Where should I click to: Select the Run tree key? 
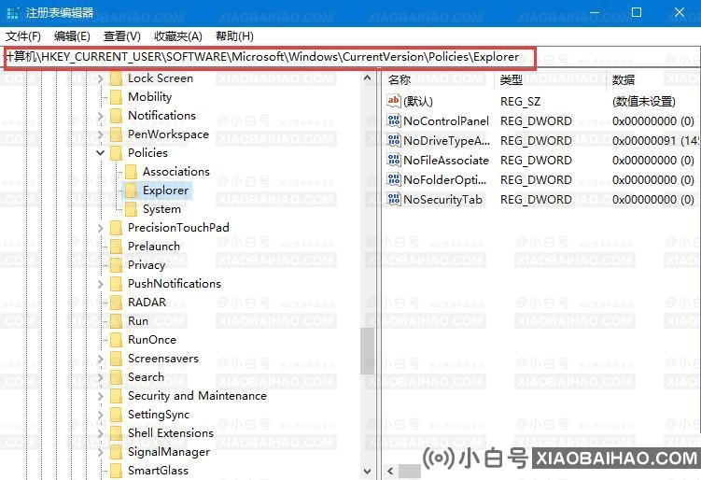(138, 321)
